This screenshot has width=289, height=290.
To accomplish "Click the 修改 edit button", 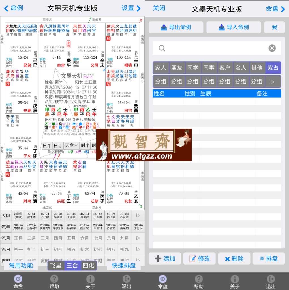I will tap(199, 258).
